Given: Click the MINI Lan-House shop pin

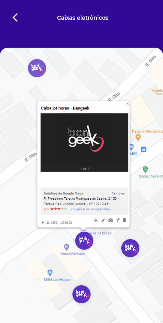Looking at the screenshot, I should (50, 273).
